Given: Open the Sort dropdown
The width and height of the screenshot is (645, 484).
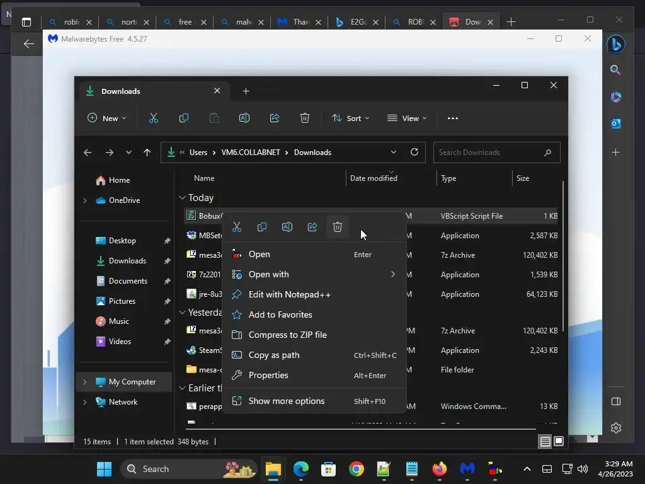Looking at the screenshot, I should [351, 118].
